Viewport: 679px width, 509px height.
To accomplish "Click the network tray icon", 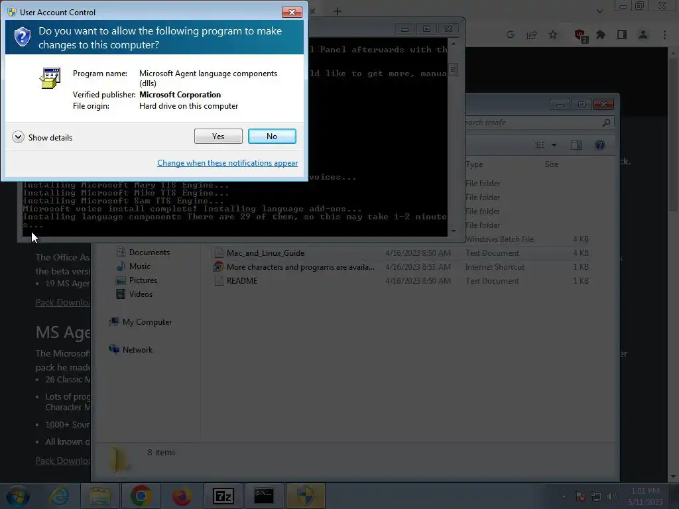I will pyautogui.click(x=596, y=496).
